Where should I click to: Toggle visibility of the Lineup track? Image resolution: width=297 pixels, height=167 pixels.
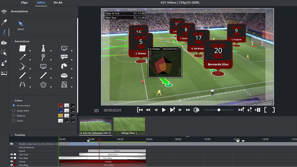coord(12,162)
